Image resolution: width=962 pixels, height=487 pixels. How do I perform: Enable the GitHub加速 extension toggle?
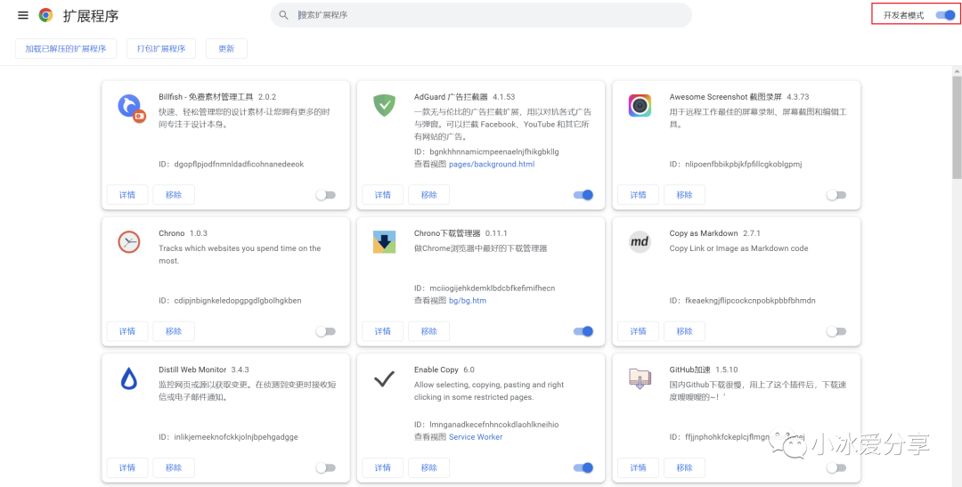click(836, 467)
